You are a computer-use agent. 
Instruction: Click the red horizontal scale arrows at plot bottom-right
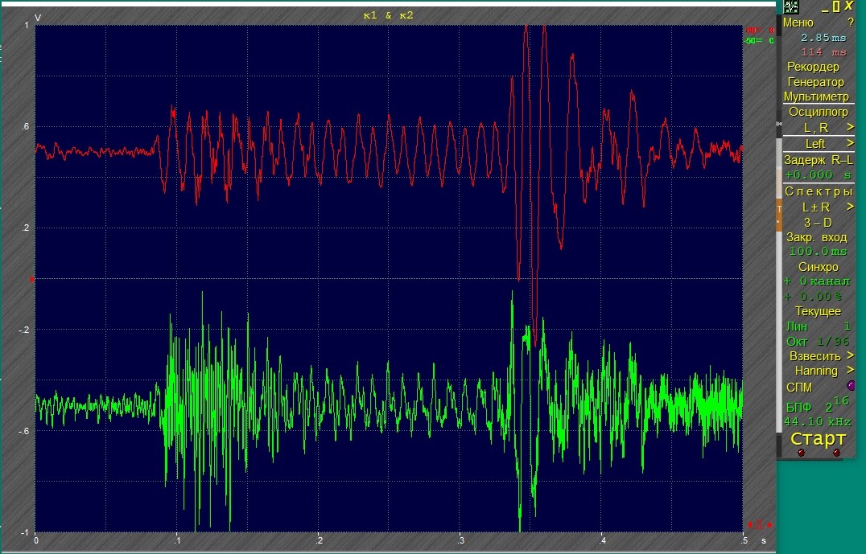760,525
